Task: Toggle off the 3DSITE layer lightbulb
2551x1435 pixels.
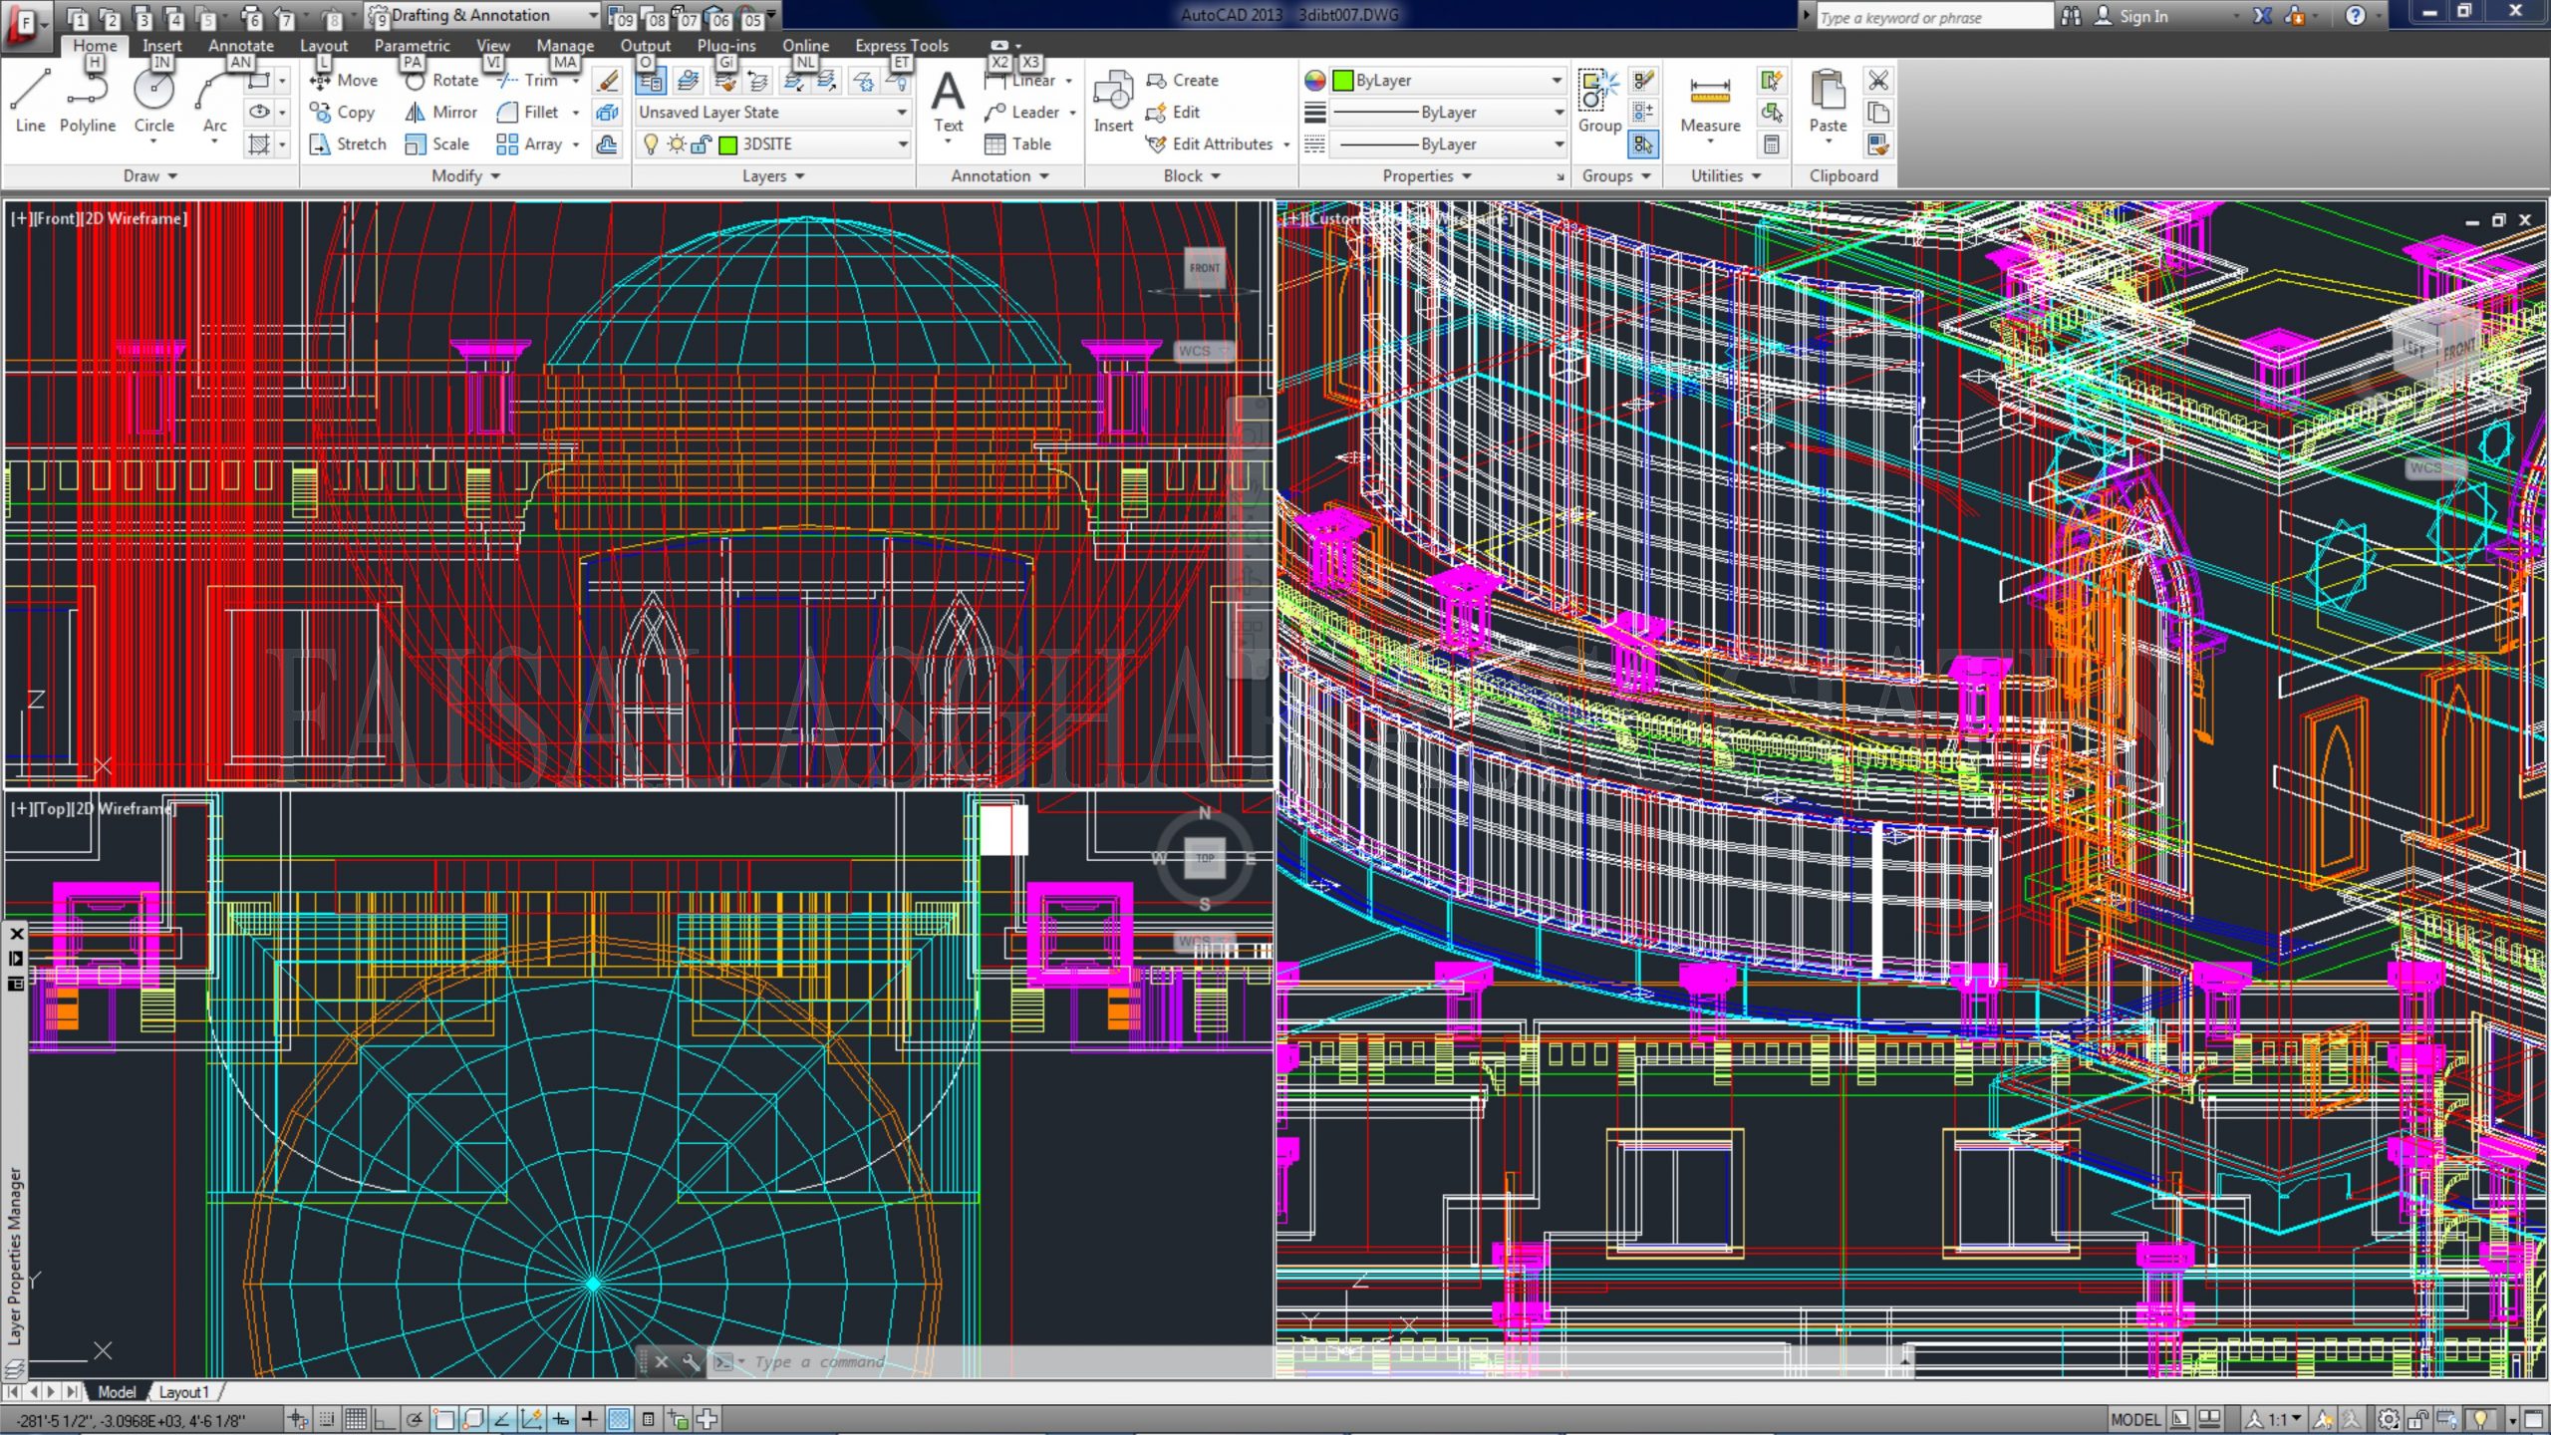Action: (651, 143)
